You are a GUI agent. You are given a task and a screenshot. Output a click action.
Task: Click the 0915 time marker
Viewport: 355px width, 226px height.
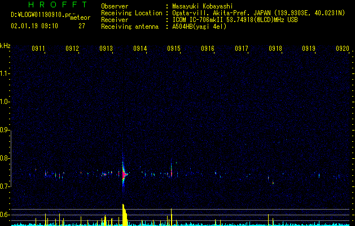[x=174, y=49]
